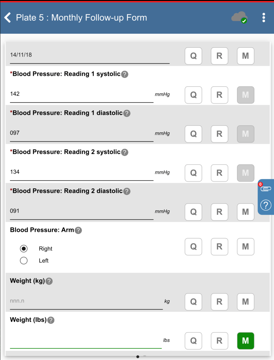274x360 pixels.
Task: Focus the Weight (kg) input field
Action: 86,301
